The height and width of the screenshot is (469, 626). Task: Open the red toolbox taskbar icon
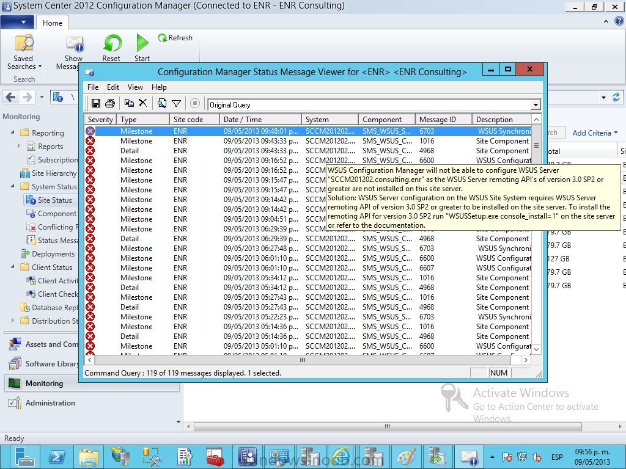215,457
